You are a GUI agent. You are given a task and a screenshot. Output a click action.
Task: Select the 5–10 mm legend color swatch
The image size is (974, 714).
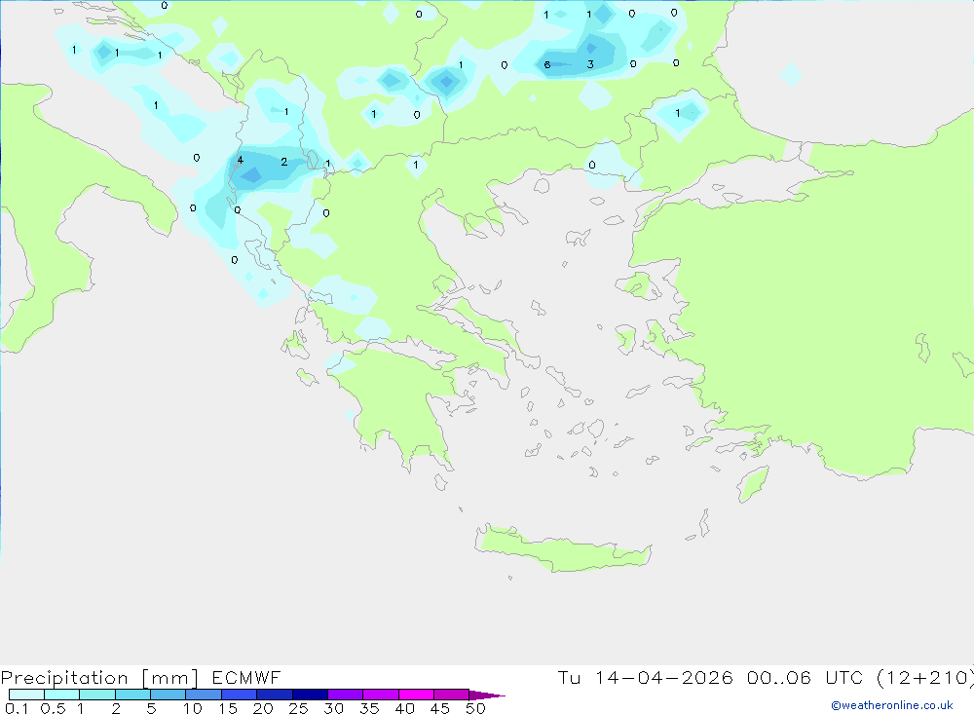(x=169, y=695)
